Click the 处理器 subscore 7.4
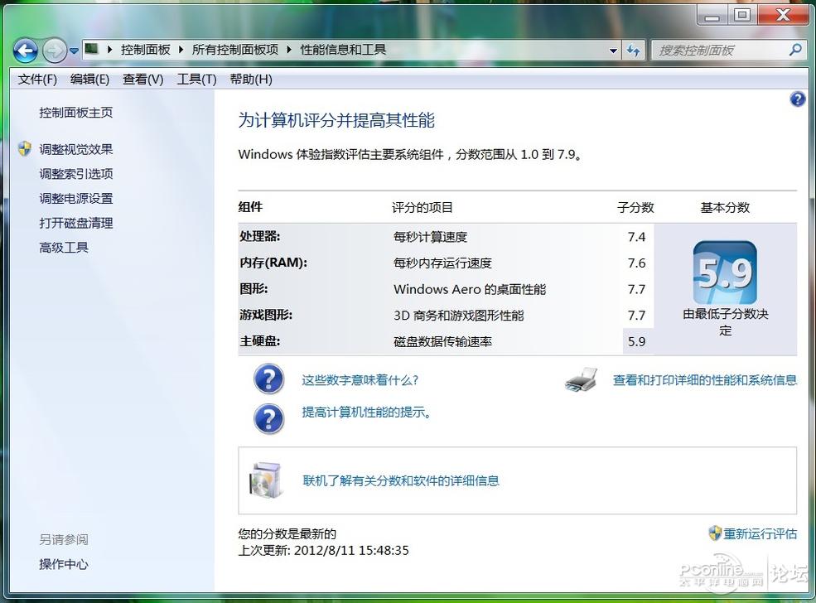This screenshot has width=816, height=603. [636, 237]
